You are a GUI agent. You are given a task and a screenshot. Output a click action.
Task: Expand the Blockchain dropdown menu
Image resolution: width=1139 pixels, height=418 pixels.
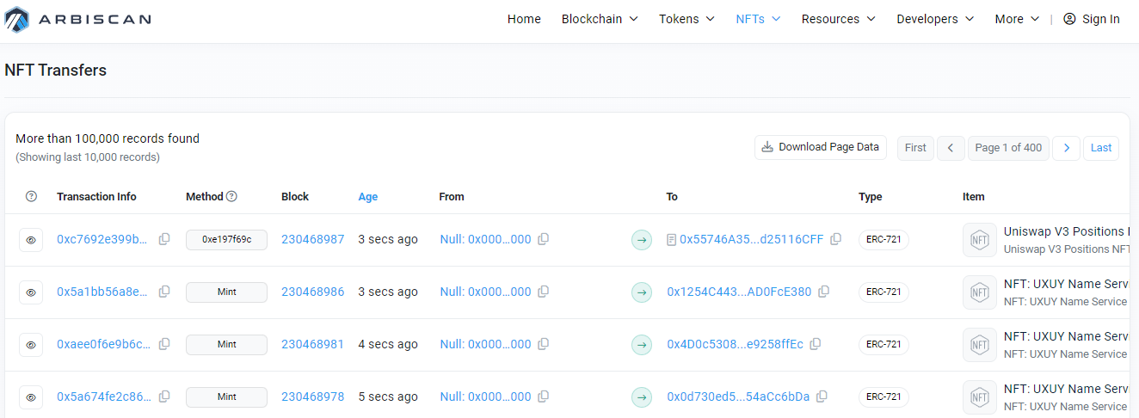(x=600, y=19)
